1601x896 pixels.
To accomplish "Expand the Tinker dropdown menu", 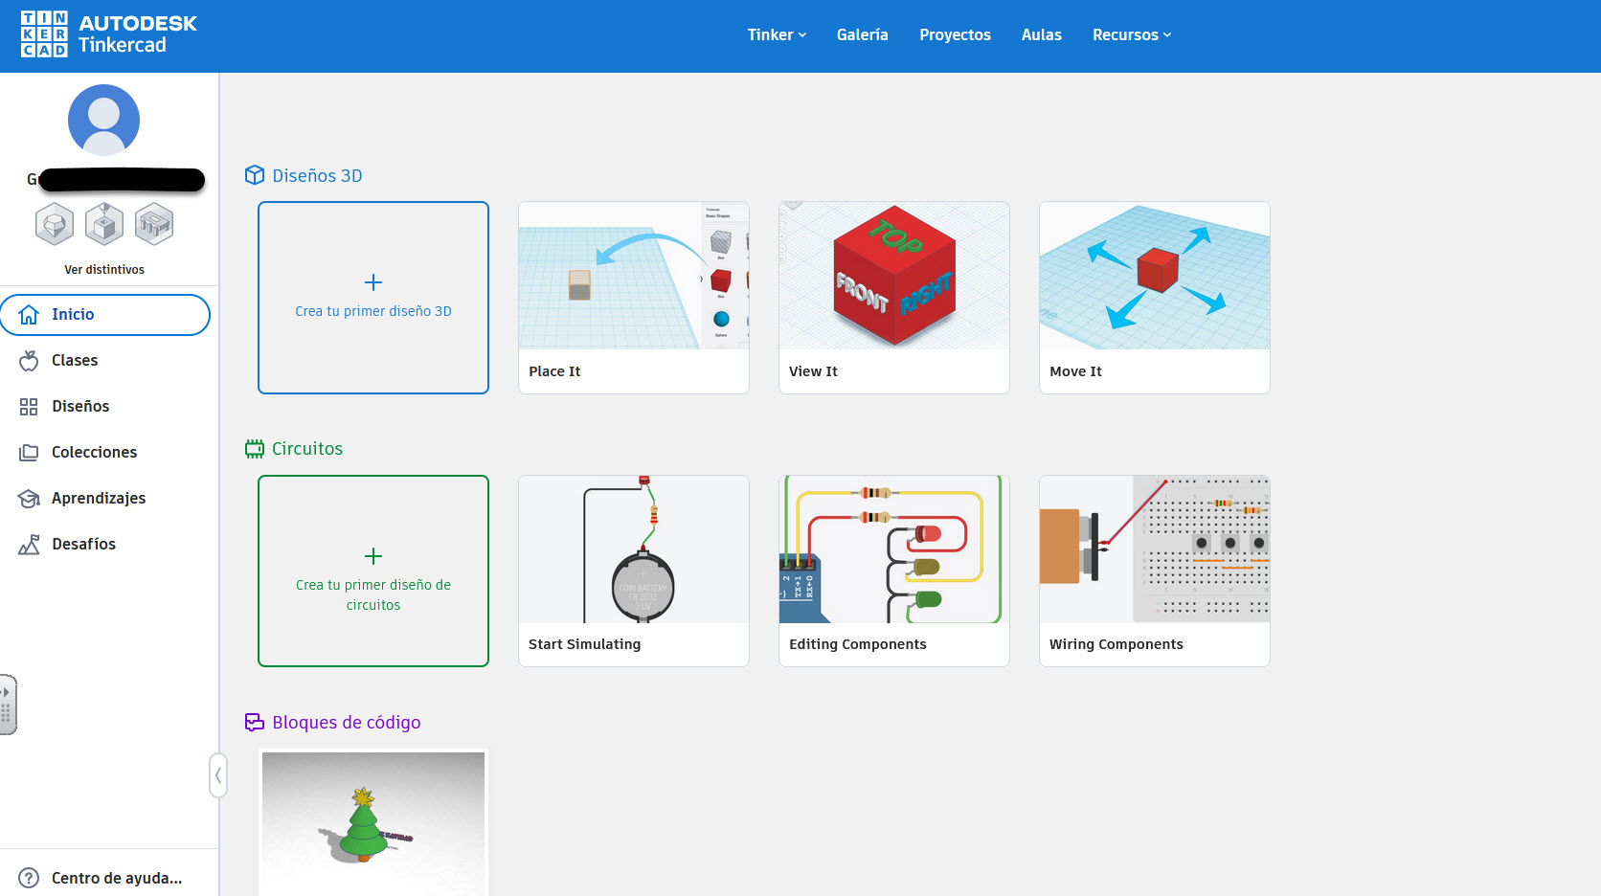I will 777,34.
